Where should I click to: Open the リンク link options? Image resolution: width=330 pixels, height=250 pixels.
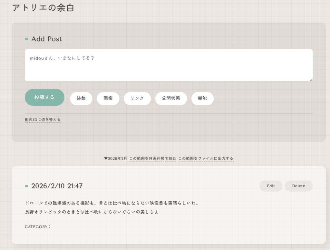pyautogui.click(x=137, y=99)
